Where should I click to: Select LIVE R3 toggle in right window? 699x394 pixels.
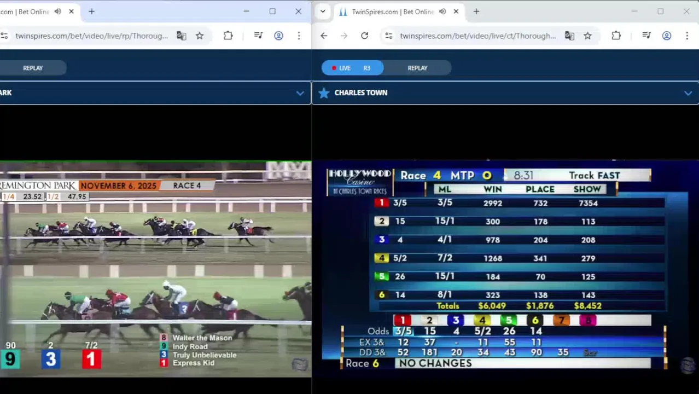pos(352,68)
